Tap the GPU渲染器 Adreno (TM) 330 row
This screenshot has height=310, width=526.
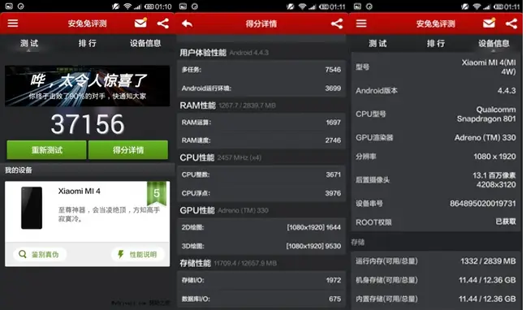coord(435,138)
